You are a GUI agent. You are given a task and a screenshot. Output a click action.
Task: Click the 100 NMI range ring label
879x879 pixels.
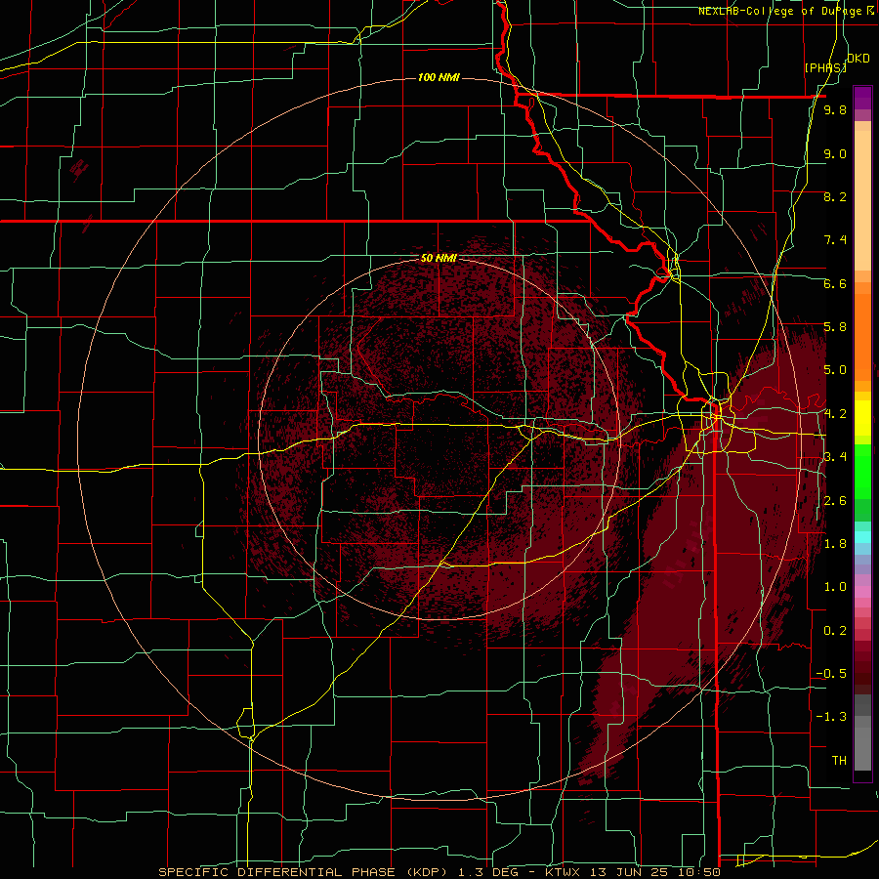[x=439, y=77]
